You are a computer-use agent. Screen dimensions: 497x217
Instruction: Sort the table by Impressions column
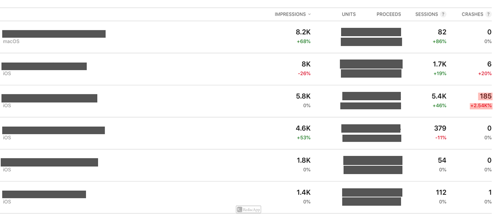pos(290,14)
